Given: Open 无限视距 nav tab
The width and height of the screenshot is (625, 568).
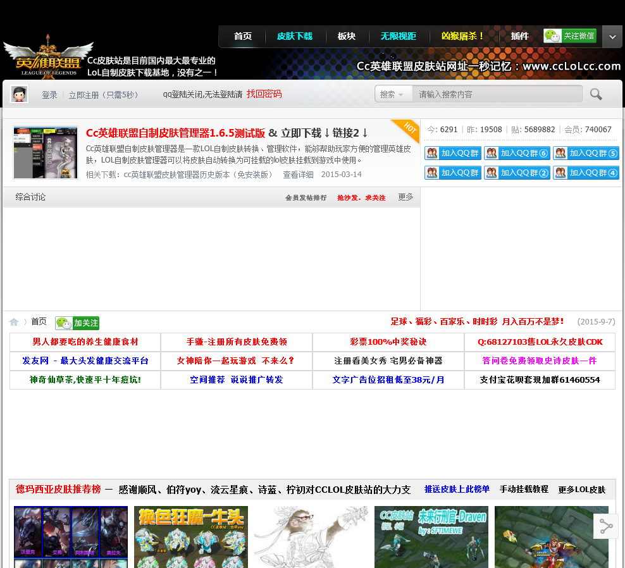Looking at the screenshot, I should click(398, 36).
